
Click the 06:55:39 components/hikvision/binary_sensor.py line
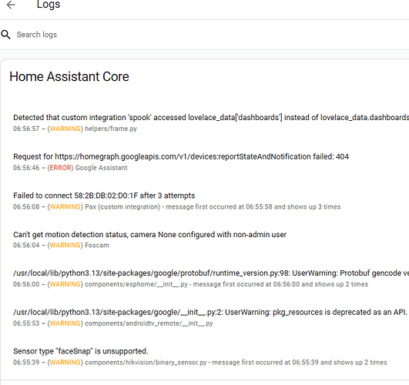[x=200, y=363]
